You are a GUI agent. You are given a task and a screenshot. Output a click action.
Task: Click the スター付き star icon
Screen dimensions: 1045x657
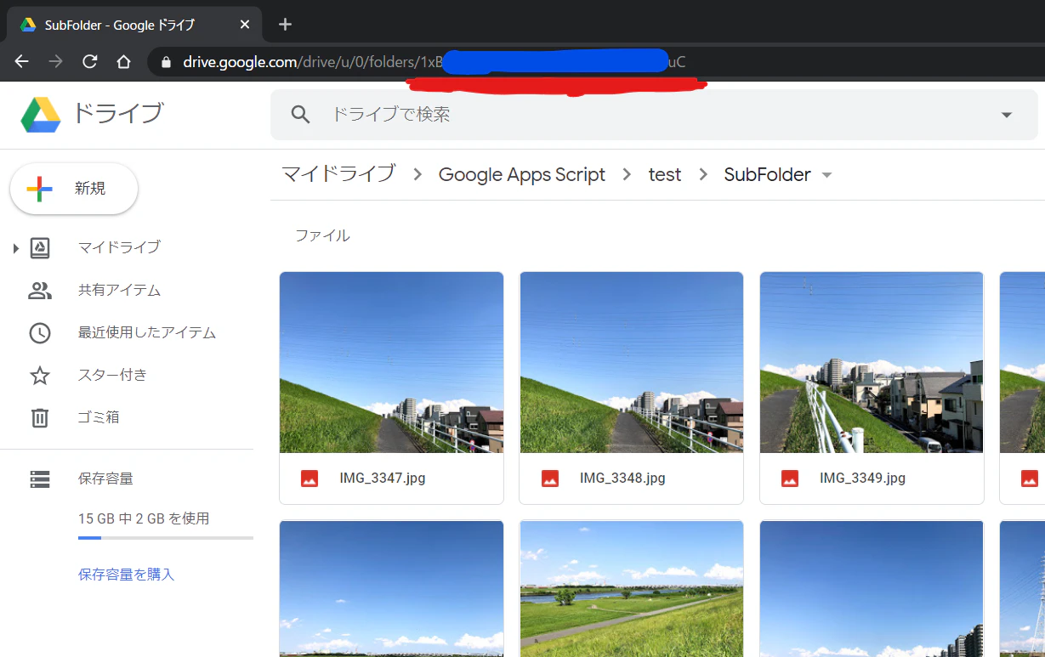pyautogui.click(x=40, y=375)
